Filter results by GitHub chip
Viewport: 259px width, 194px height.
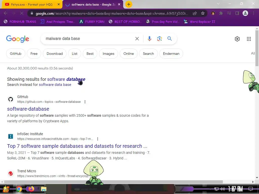(x=15, y=54)
